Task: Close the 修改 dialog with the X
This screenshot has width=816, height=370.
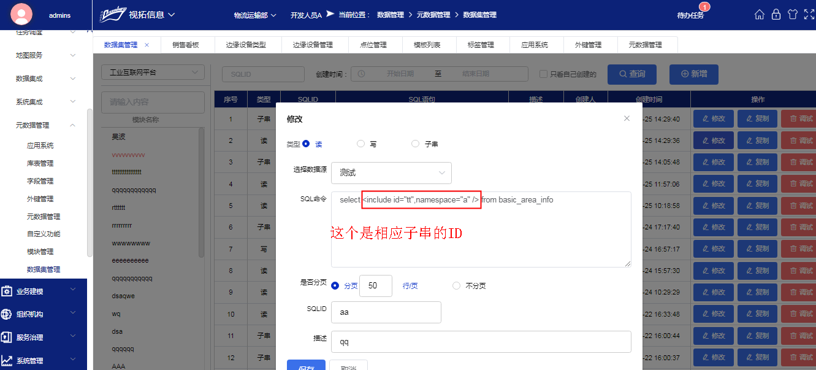Action: [627, 118]
